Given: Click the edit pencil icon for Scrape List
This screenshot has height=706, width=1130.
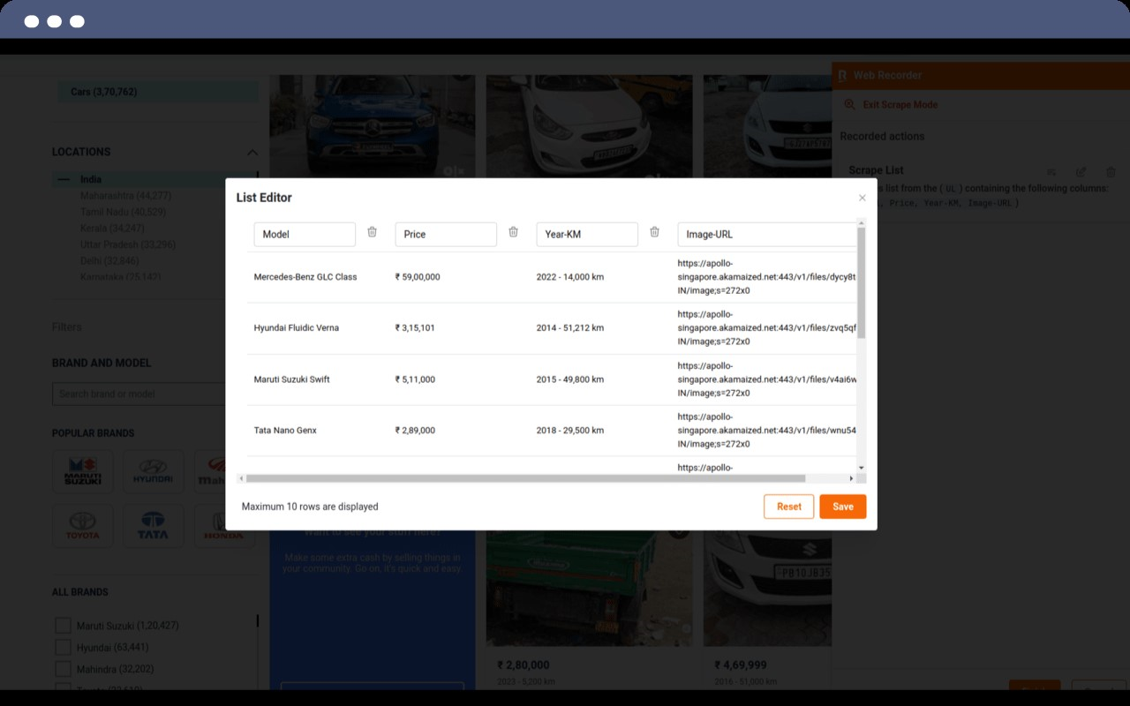Looking at the screenshot, I should (1081, 172).
